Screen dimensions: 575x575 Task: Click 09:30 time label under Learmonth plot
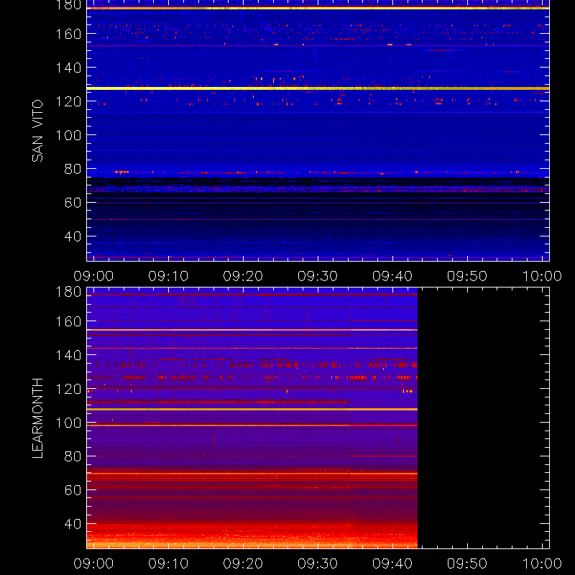click(318, 563)
